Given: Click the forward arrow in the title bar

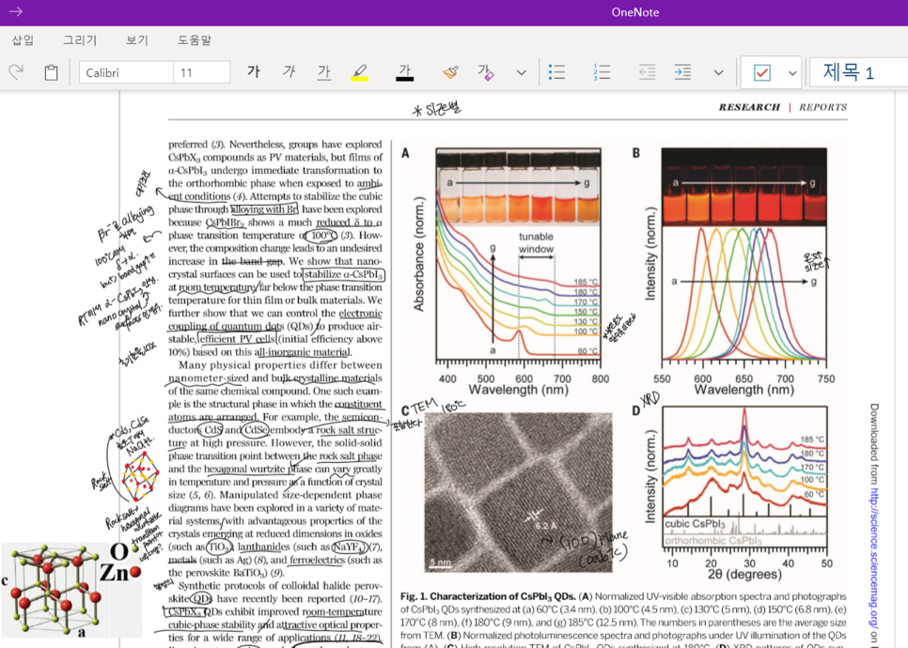Looking at the screenshot, I should [x=16, y=11].
